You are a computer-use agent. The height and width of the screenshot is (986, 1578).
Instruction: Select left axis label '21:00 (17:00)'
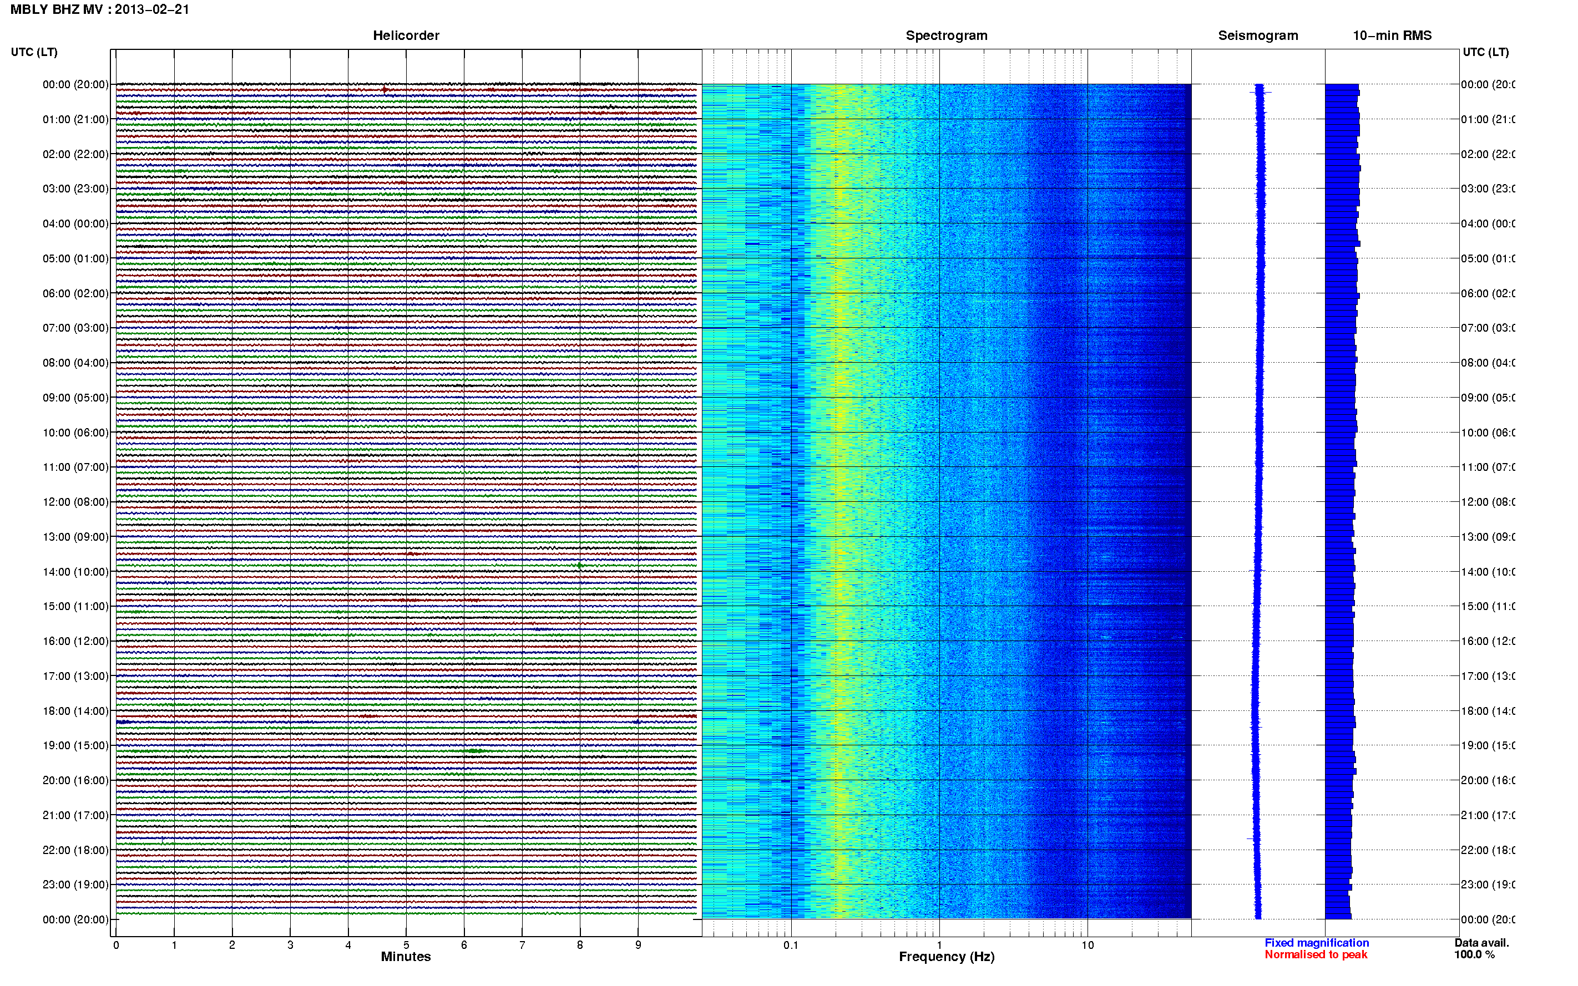click(75, 815)
